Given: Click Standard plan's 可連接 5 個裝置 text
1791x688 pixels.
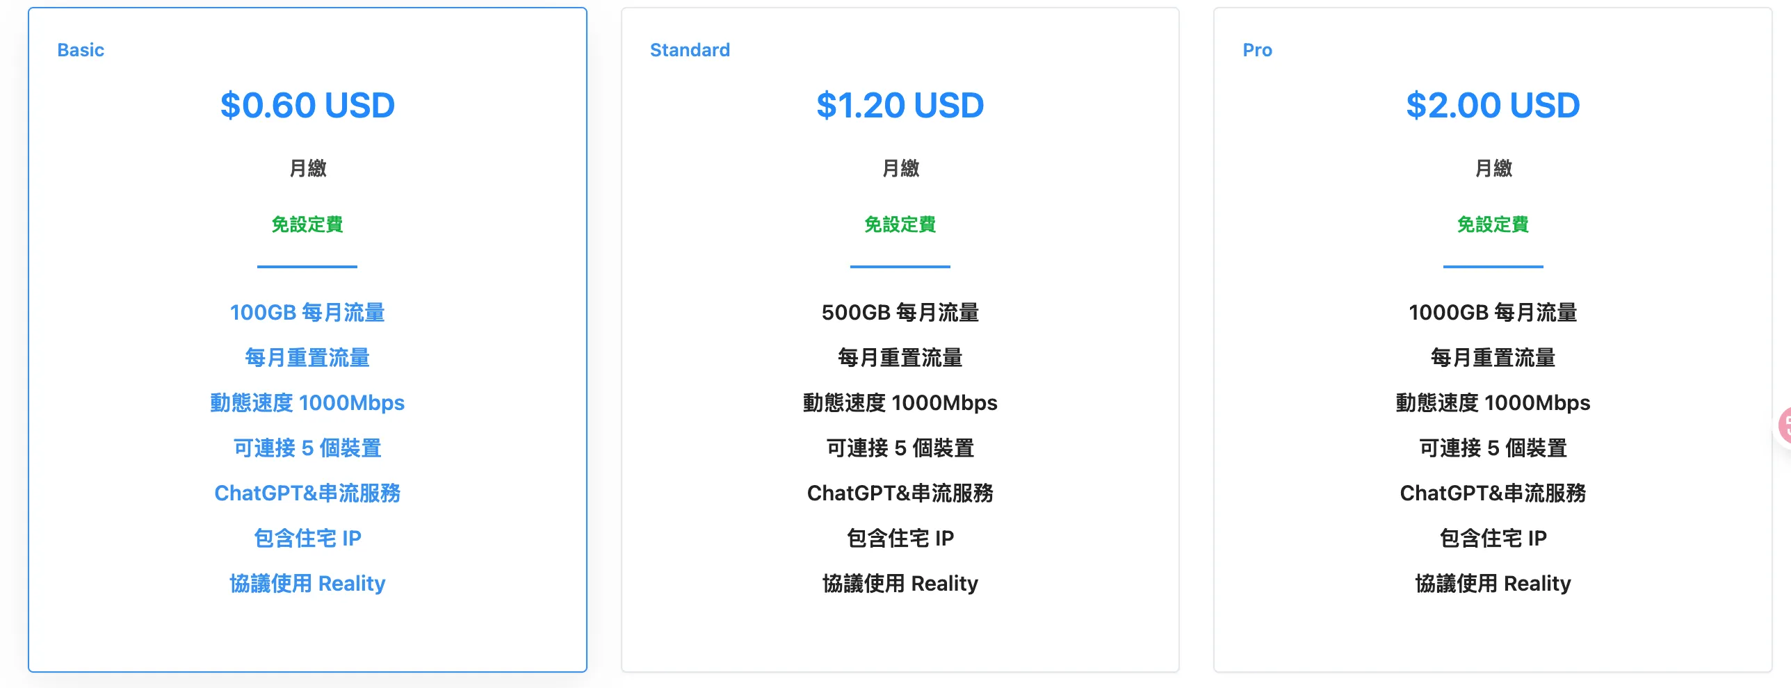Looking at the screenshot, I should click(900, 448).
